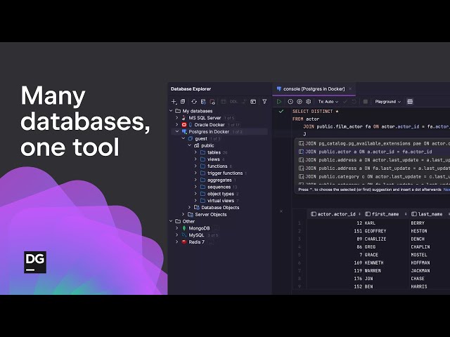
Task: Expand the Server Objects node
Action: (184, 214)
